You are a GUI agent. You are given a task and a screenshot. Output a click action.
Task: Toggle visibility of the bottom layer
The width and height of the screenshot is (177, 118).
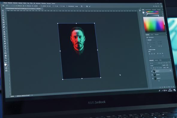point(153,78)
